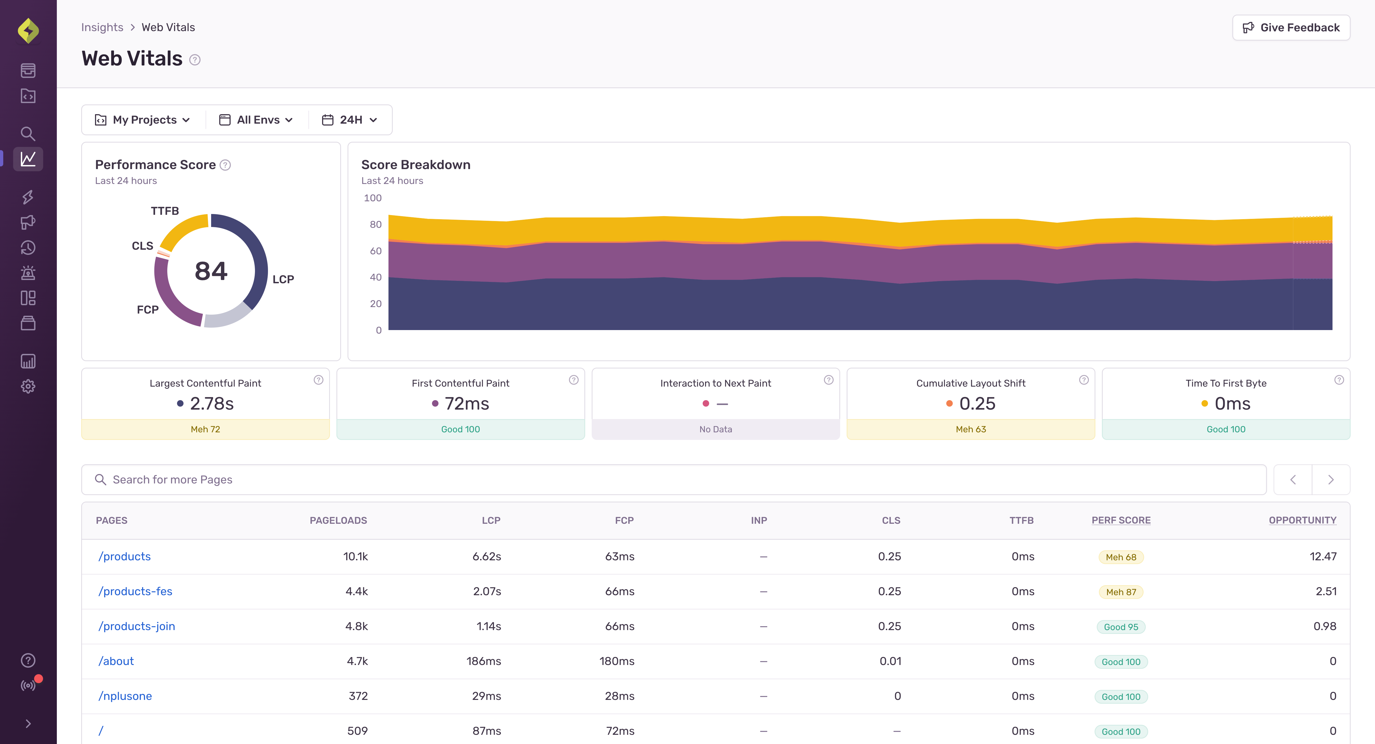
Task: Click the 6.62s LCP value for /products
Action: (486, 557)
